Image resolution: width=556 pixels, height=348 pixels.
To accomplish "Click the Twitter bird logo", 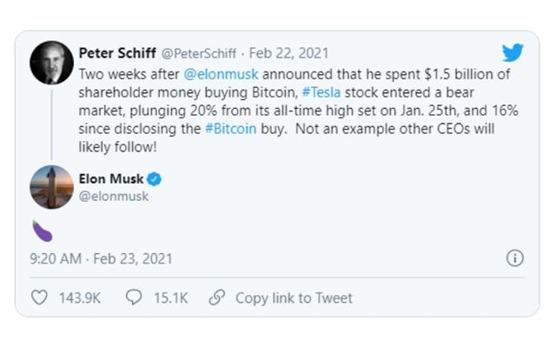I will (513, 54).
